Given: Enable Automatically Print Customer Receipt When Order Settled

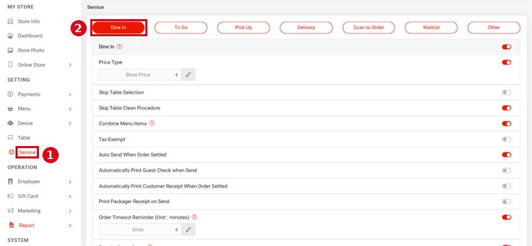Looking at the screenshot, I should (x=507, y=186).
